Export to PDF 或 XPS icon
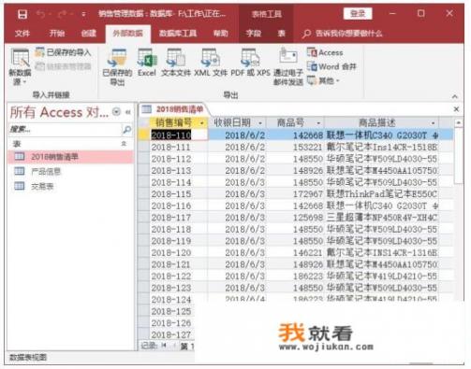Screen dimensions: 471x369 click(250, 63)
